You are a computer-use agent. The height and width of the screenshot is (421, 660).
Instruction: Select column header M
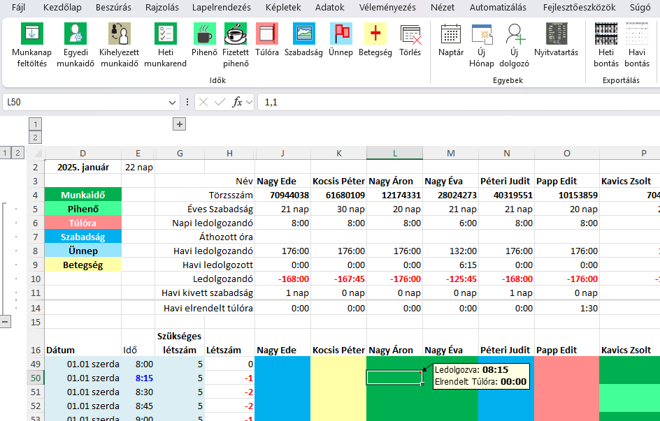pos(450,153)
